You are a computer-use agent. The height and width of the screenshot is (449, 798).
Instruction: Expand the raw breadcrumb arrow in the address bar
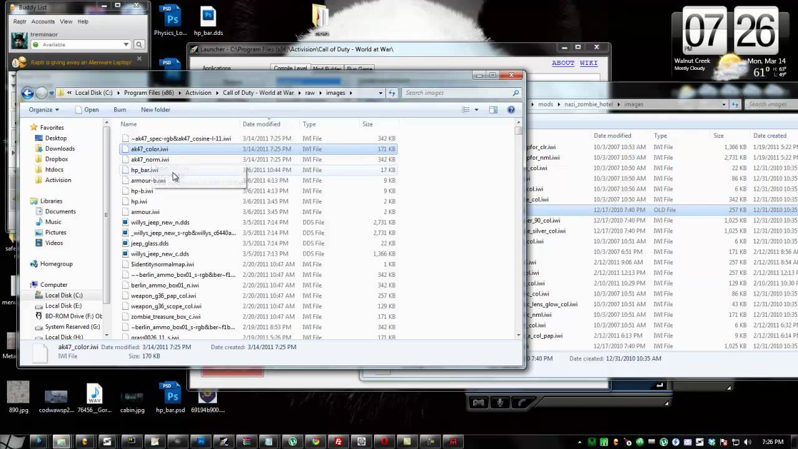pyautogui.click(x=320, y=93)
